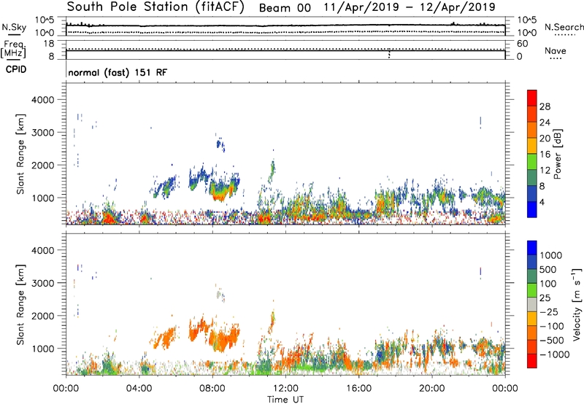Click the '-500' tick on Velocity colorbar

click(x=552, y=341)
